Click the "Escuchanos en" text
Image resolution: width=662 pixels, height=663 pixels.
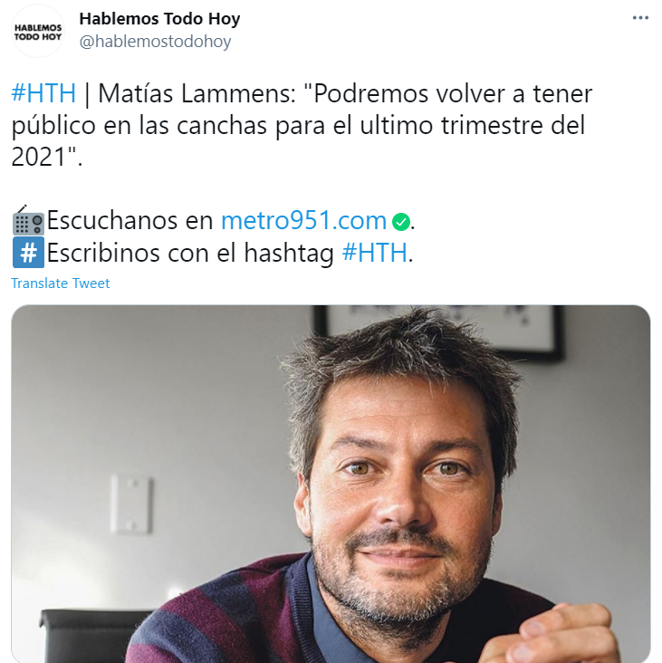(130, 220)
